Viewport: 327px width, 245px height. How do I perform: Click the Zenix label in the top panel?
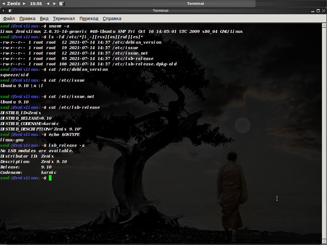[14, 4]
